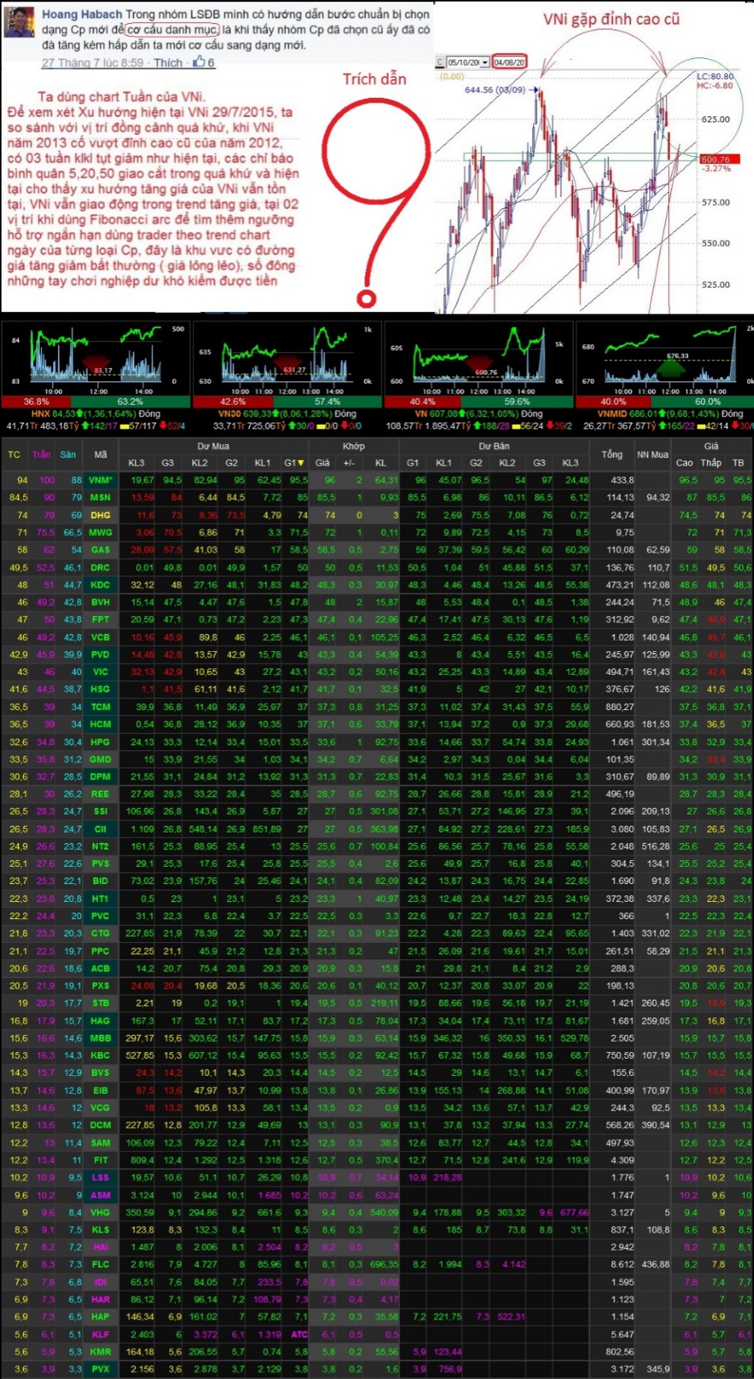Click the 04/08/20 end date field
754x1379 pixels.
point(509,62)
